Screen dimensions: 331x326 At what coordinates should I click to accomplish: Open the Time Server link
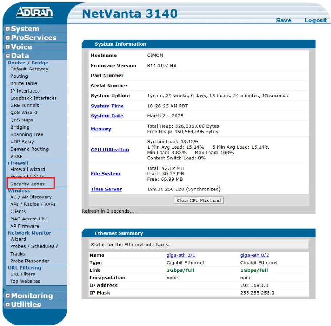(x=106, y=189)
